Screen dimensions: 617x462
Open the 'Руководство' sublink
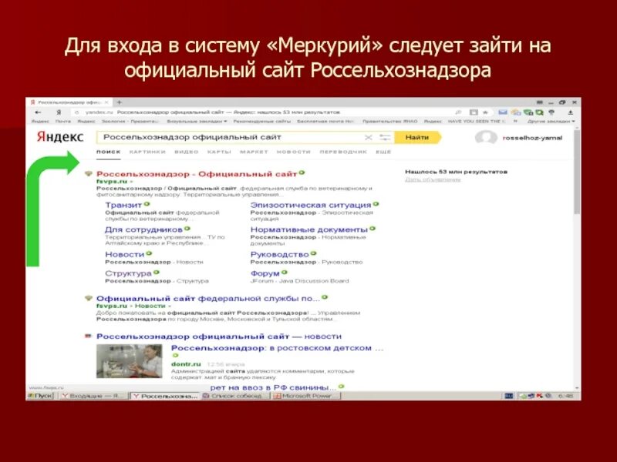pos(279,255)
